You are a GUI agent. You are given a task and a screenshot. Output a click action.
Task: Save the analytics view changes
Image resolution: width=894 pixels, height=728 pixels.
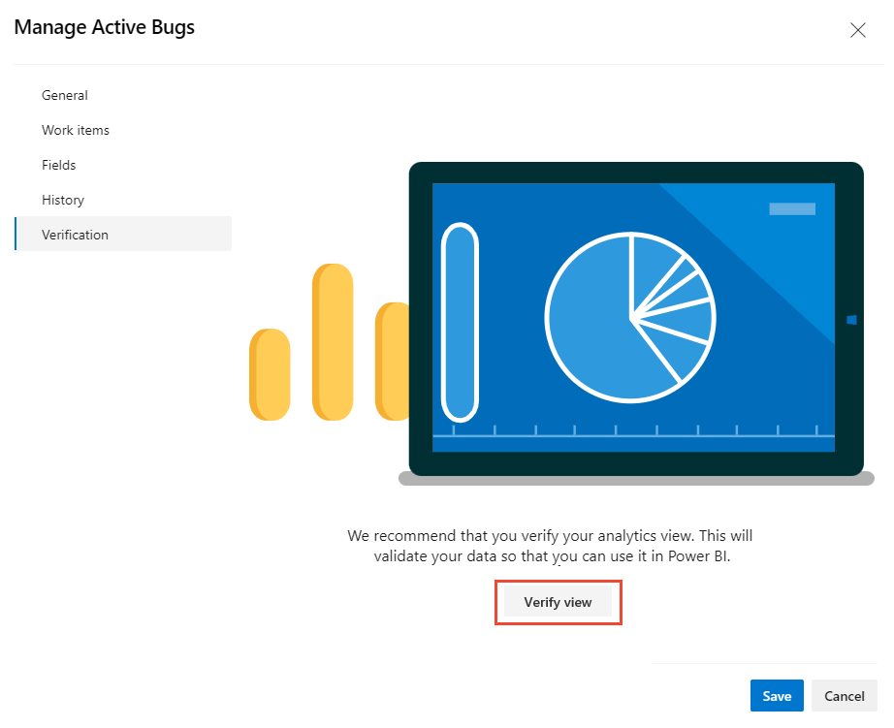(777, 695)
